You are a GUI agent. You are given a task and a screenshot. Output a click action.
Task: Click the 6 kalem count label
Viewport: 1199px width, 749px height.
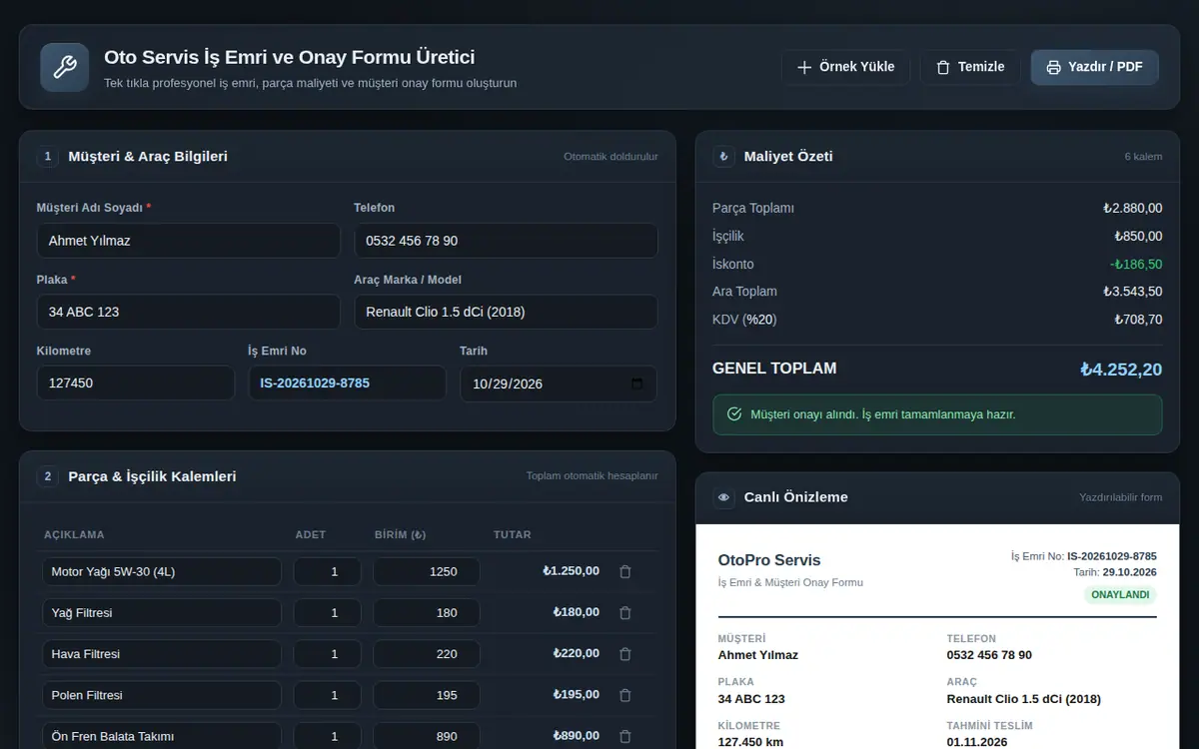1143,157
